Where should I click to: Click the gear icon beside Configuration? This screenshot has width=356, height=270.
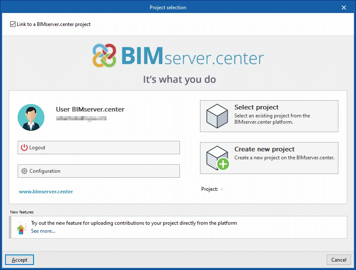pyautogui.click(x=24, y=171)
